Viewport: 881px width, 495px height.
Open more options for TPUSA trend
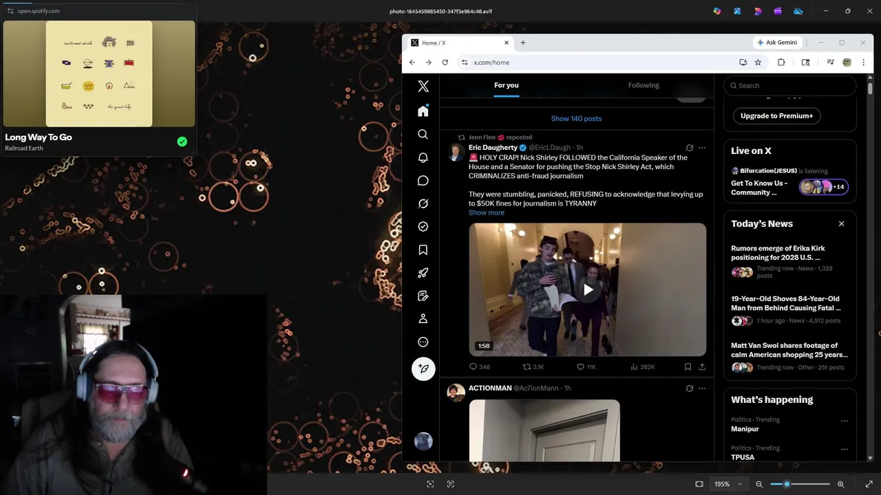845,449
